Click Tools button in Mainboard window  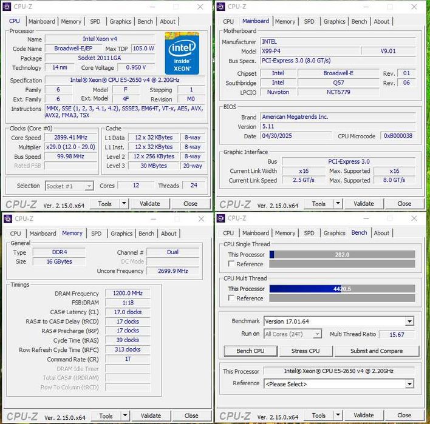point(319,204)
